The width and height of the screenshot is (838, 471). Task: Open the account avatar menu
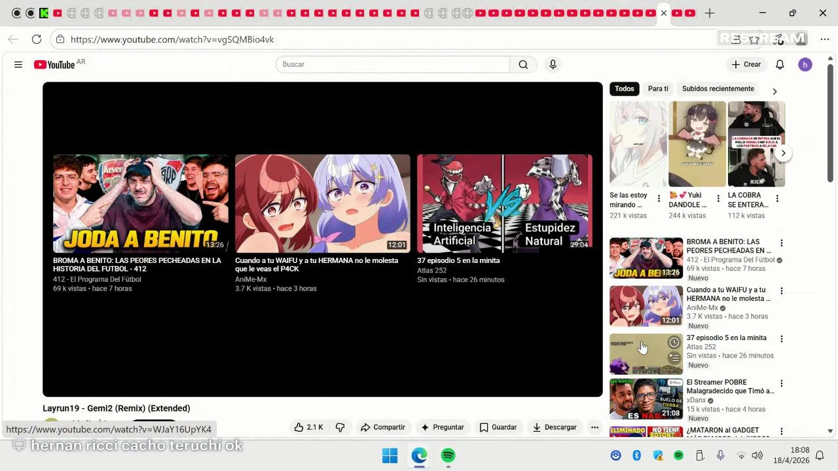click(805, 65)
